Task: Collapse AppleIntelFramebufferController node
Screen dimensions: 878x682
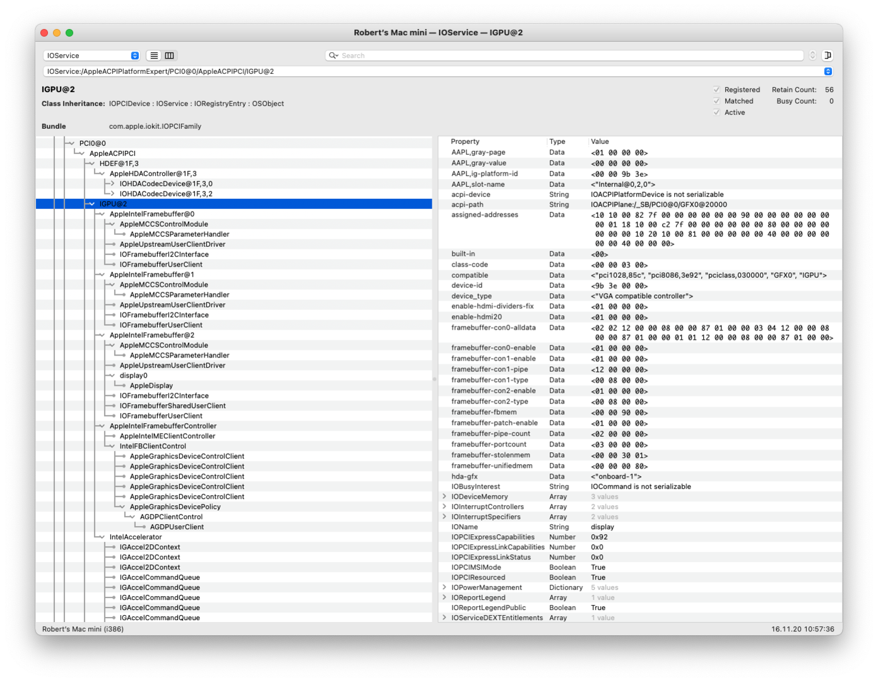Action: click(102, 426)
